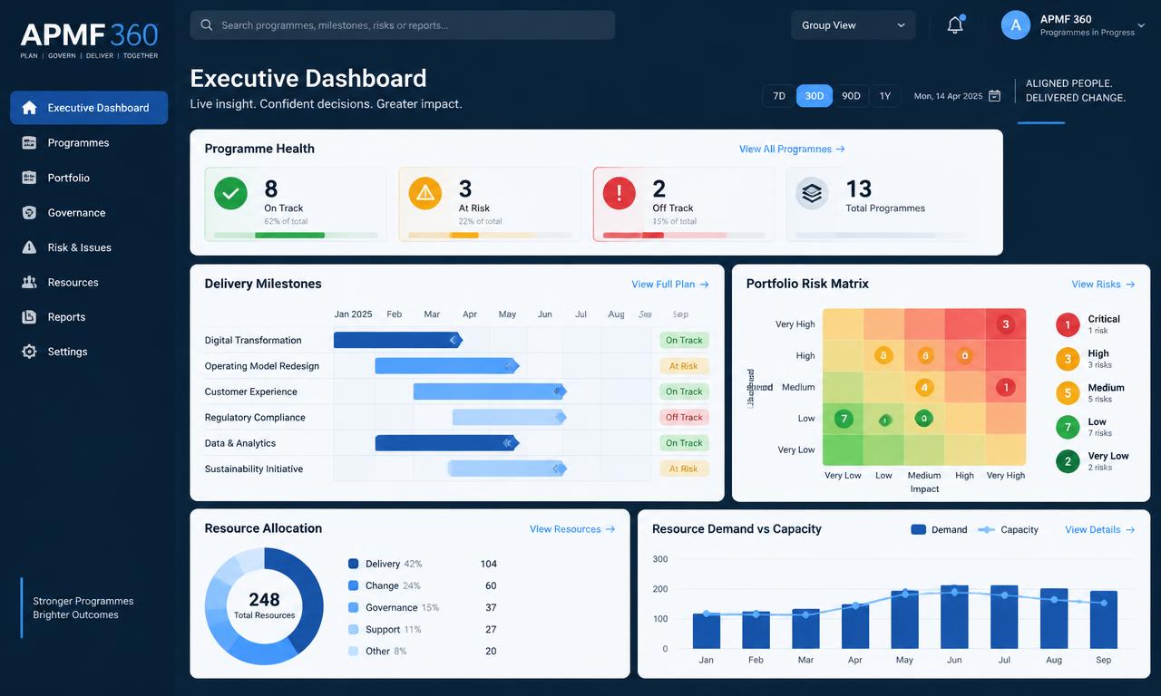This screenshot has width=1161, height=696.
Task: Click 'Customer Experience' row label
Action: 251,392
